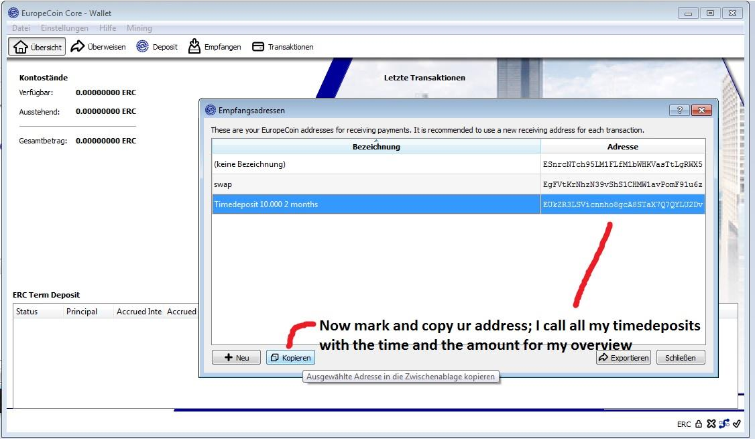Sort by the Bezeichnung column header
This screenshot has width=755, height=439.
[376, 146]
